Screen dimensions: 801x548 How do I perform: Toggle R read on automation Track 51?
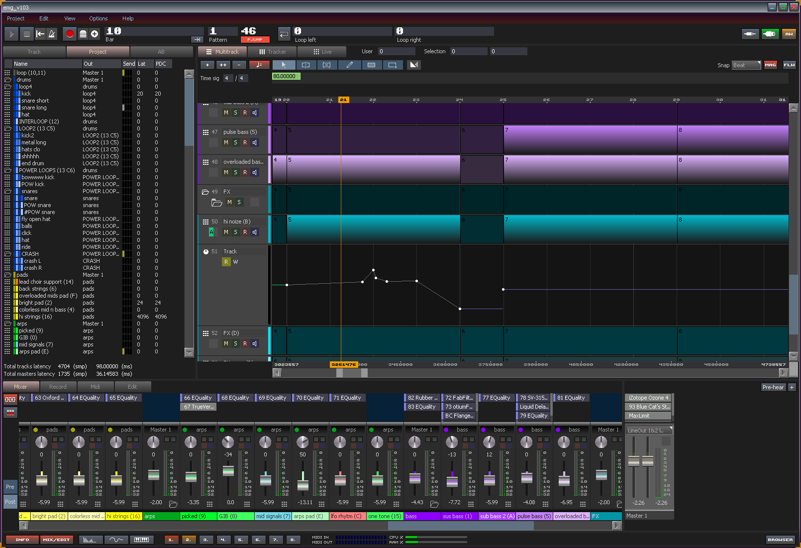[x=226, y=262]
